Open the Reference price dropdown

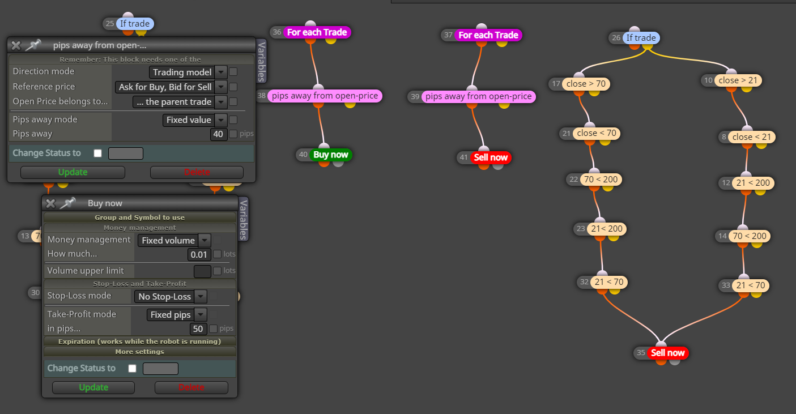click(x=171, y=87)
